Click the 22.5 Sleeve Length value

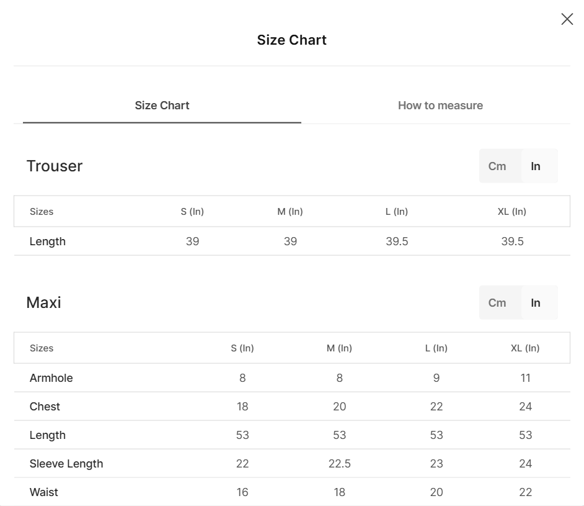(339, 464)
